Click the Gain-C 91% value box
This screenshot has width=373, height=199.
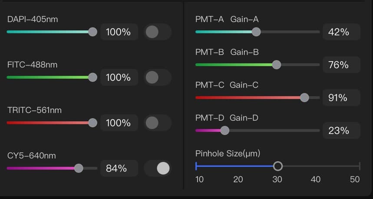pyautogui.click(x=341, y=98)
